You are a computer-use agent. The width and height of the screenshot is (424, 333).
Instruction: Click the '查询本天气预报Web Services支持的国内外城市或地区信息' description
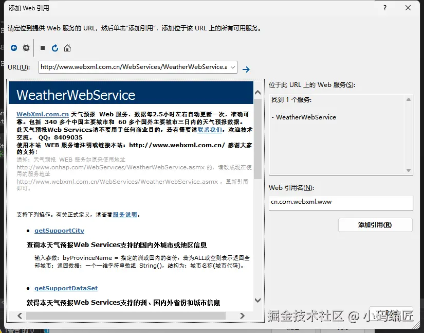coord(117,245)
